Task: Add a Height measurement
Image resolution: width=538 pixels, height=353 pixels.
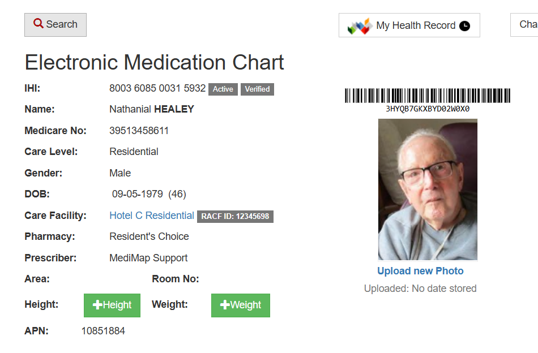Action: [x=112, y=305]
